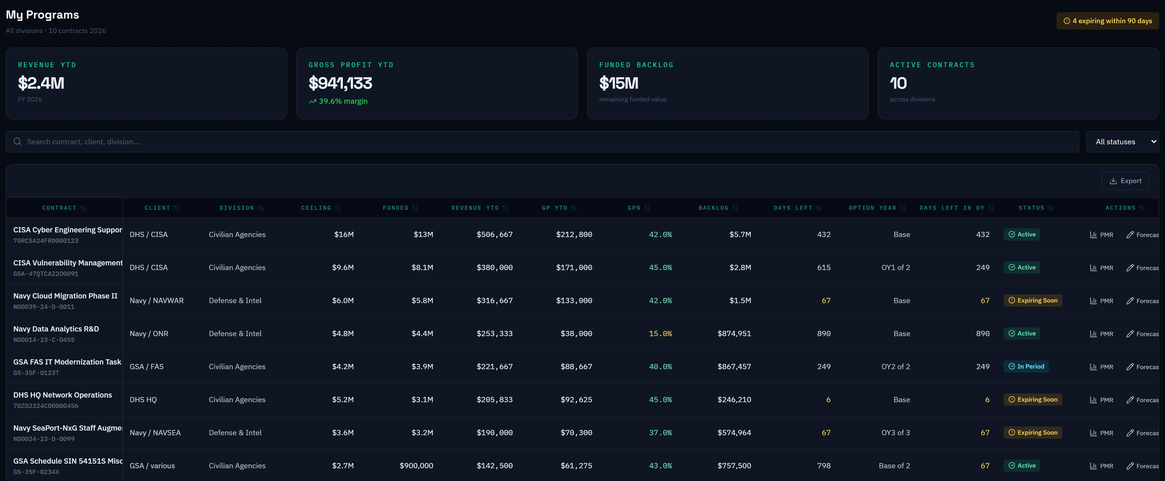
Task: Click the $506,667 revenue YTD value
Action: (494, 234)
